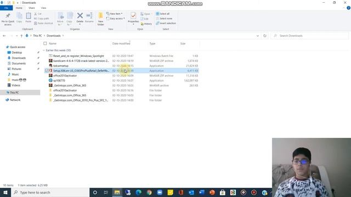Launch Google Chrome from taskbar
The image size is (351, 197).
(x=149, y=192)
